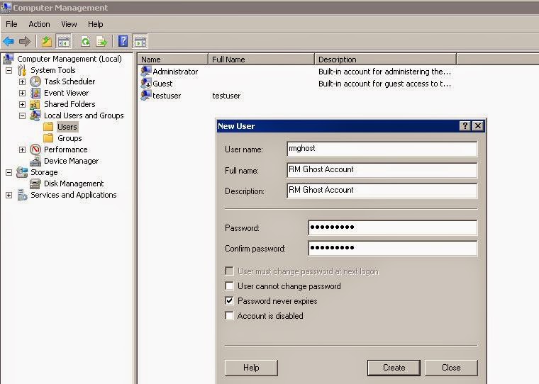Viewport: 539px width, 384px height.
Task: Click 'Built-in account for guest access' description
Action: coord(384,84)
